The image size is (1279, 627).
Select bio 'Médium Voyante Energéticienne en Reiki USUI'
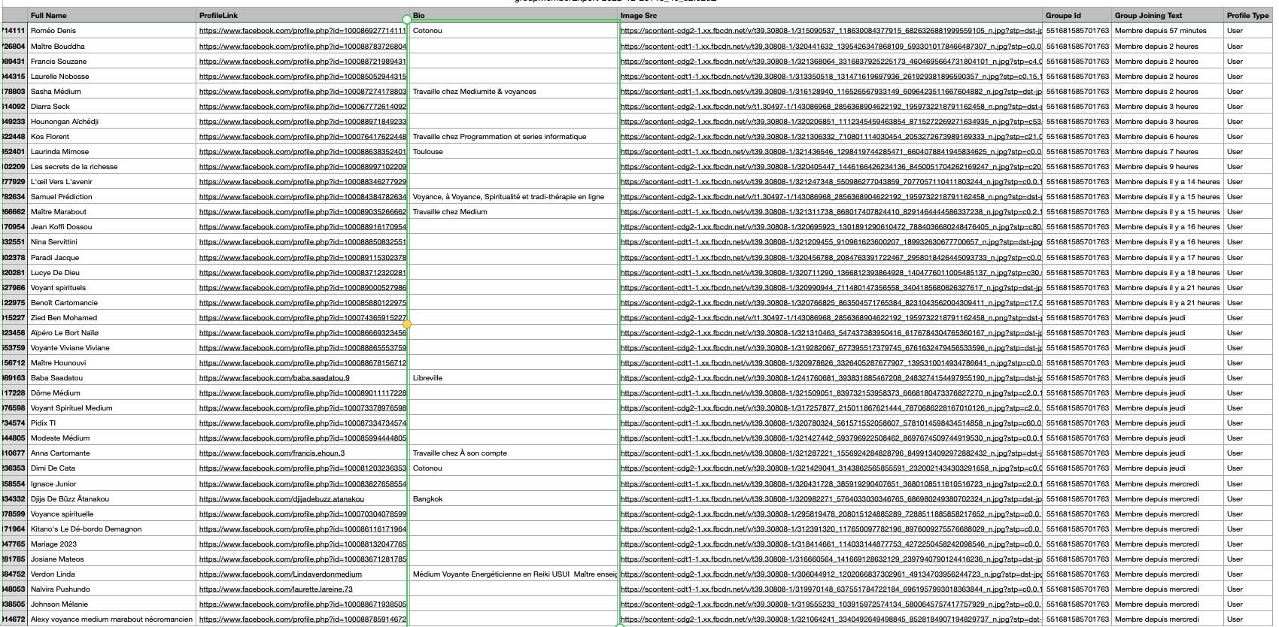click(x=515, y=574)
